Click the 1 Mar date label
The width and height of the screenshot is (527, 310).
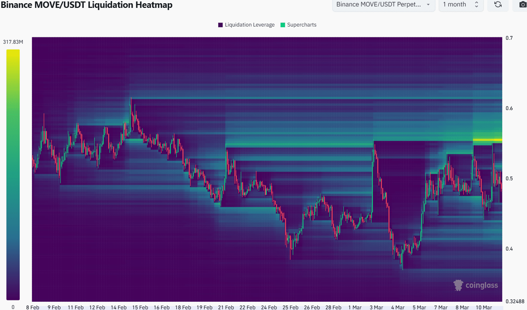355,307
